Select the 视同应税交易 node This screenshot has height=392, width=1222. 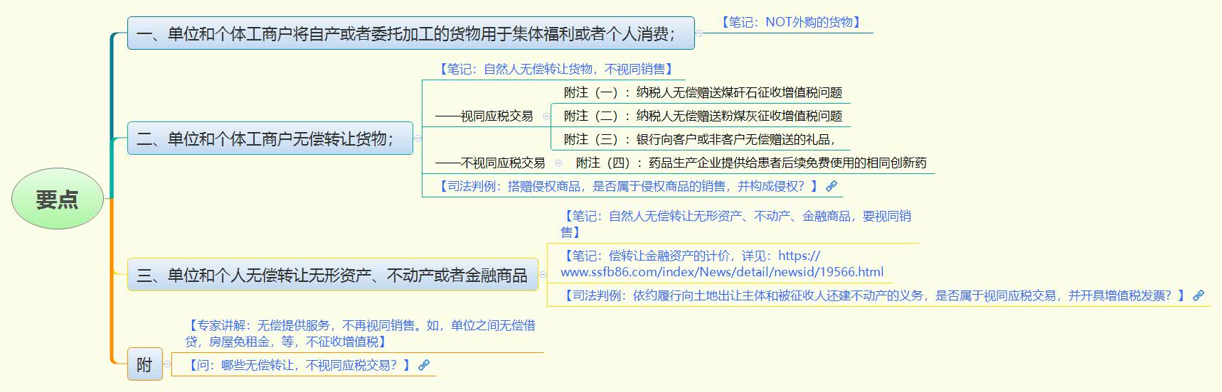pyautogui.click(x=484, y=116)
